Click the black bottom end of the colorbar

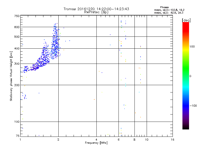[186, 128]
